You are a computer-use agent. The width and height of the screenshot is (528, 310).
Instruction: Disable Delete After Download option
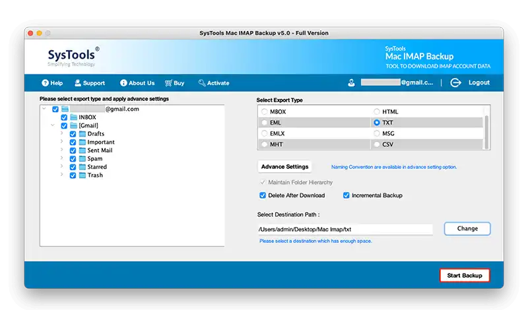click(263, 195)
